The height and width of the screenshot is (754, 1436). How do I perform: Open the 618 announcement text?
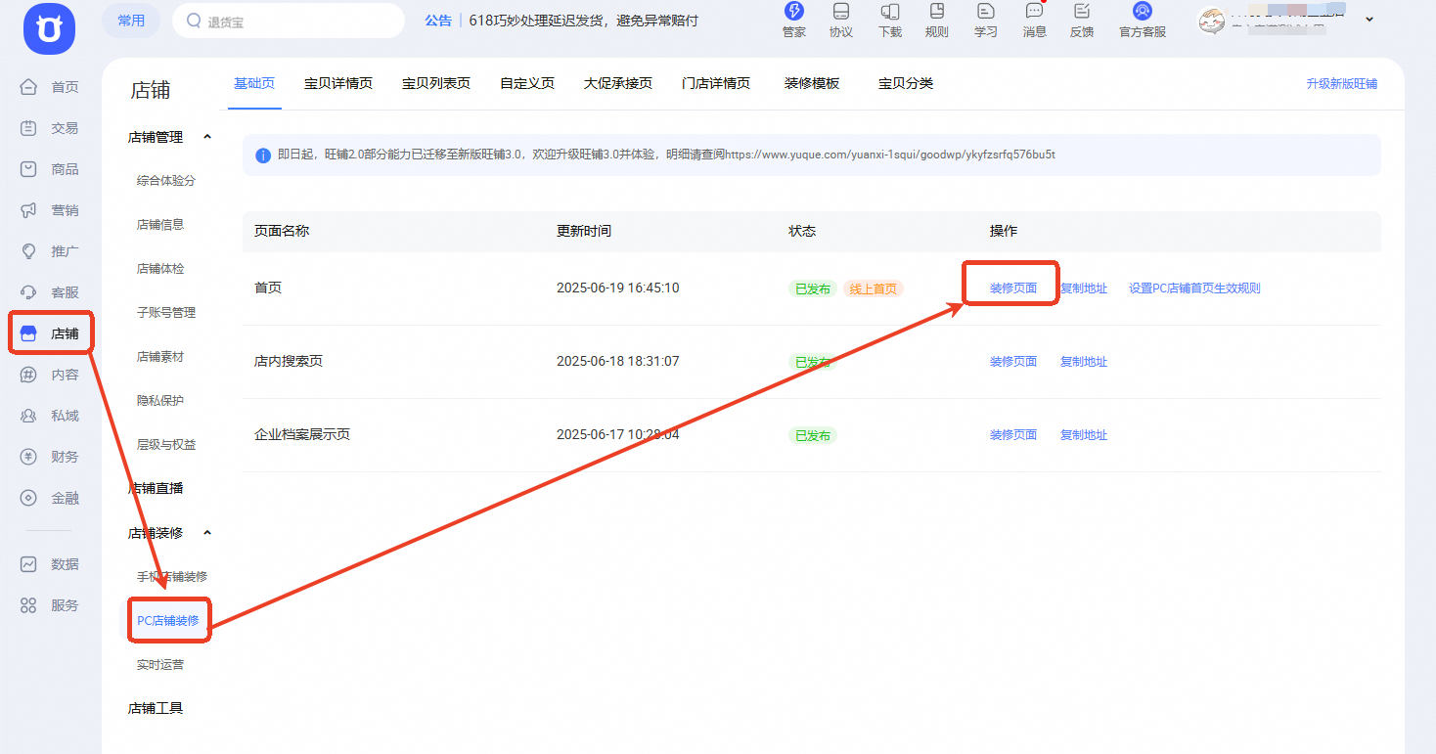[x=584, y=21]
